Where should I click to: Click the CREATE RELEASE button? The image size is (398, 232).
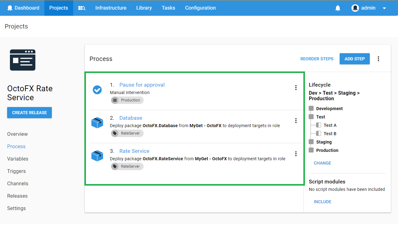[x=29, y=113]
